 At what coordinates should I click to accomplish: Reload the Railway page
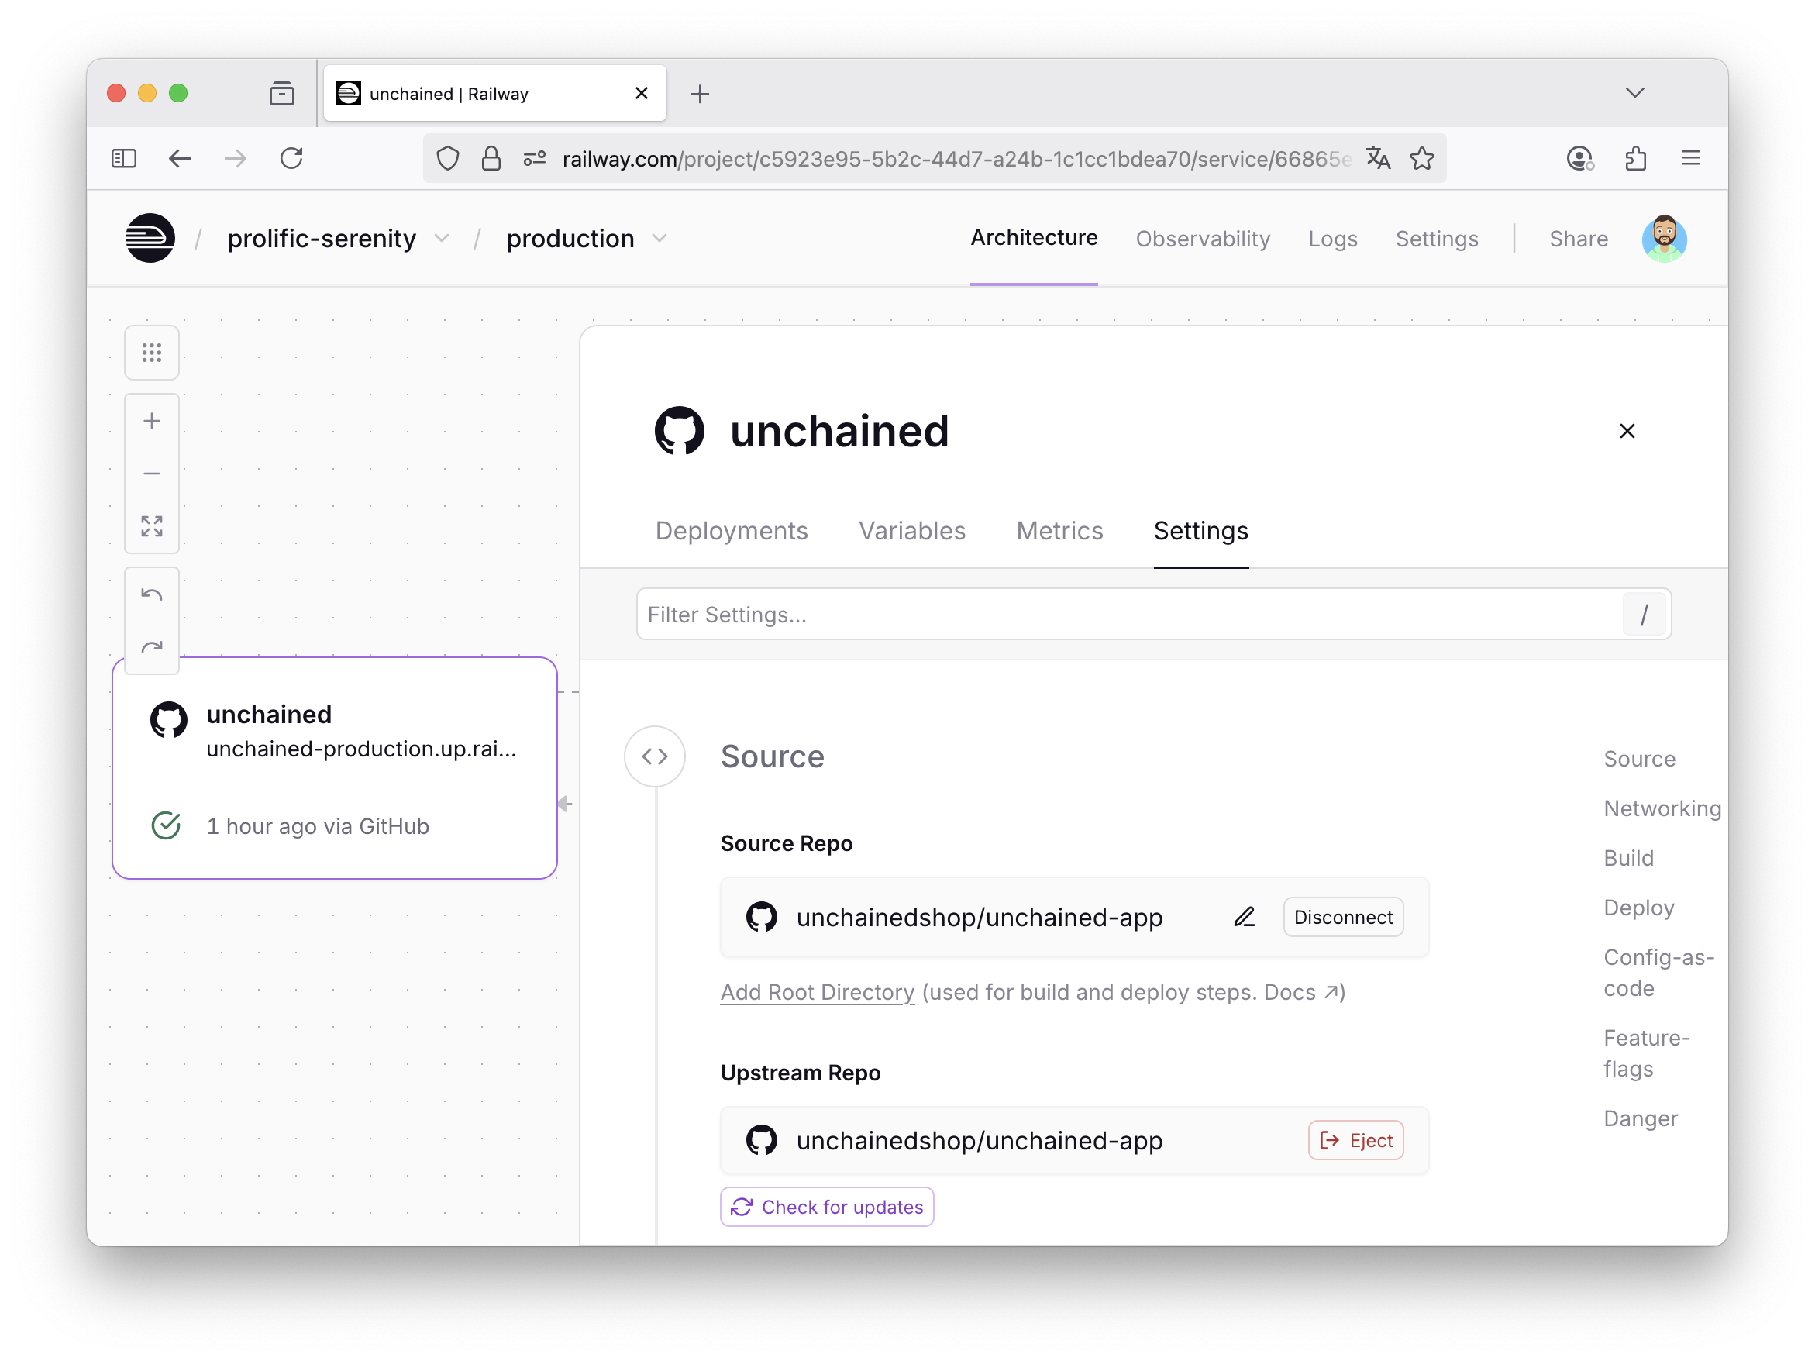(x=292, y=157)
